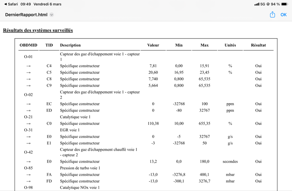Click the OBDMID column header
The width and height of the screenshot is (292, 191).
28,45
